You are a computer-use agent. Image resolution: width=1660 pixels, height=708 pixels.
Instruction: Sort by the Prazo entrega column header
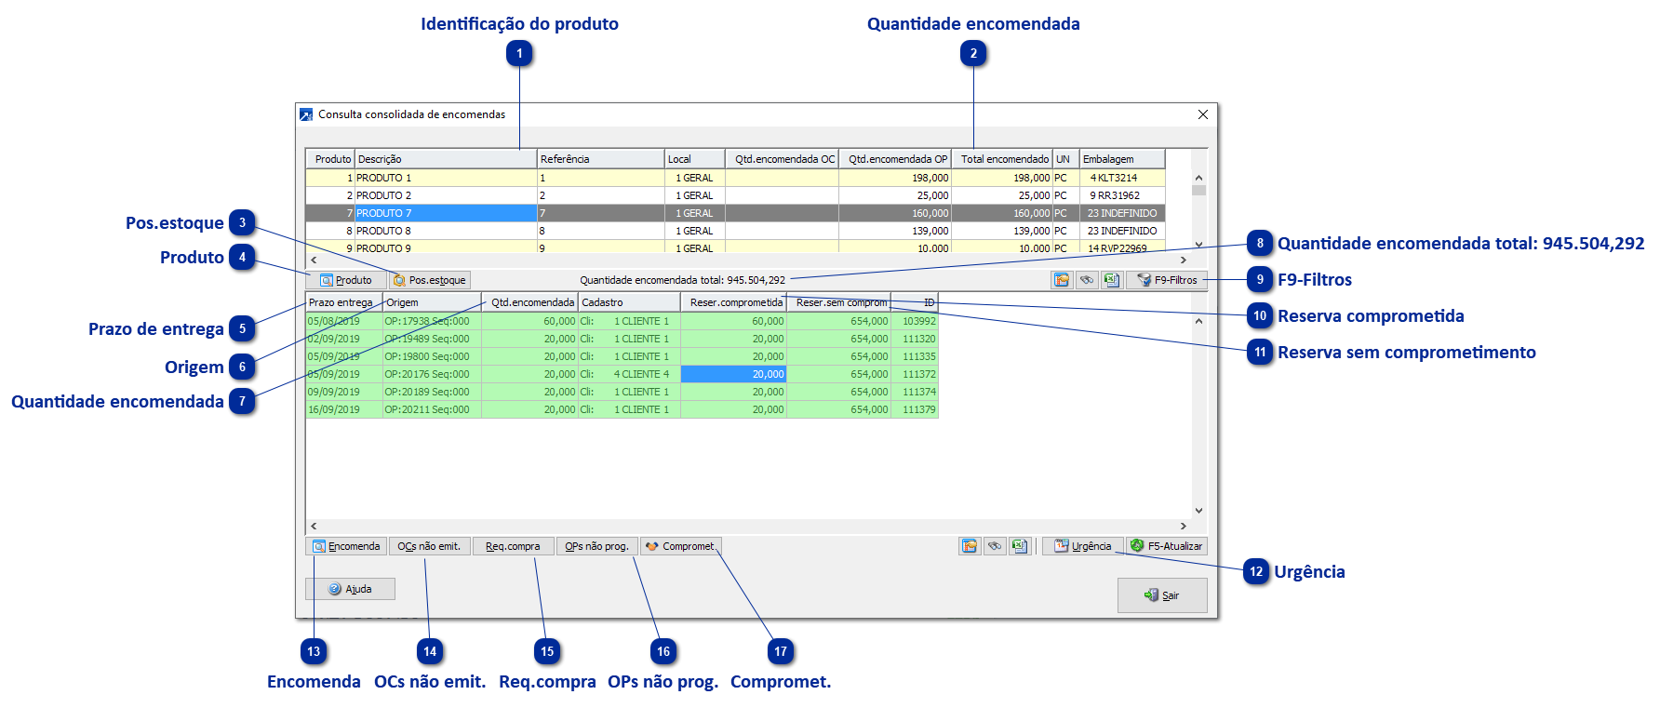pyautogui.click(x=342, y=302)
